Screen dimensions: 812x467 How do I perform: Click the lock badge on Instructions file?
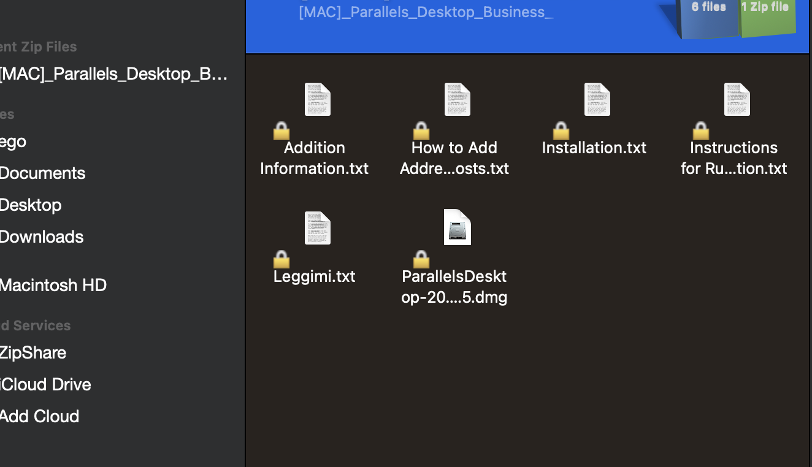pyautogui.click(x=701, y=131)
